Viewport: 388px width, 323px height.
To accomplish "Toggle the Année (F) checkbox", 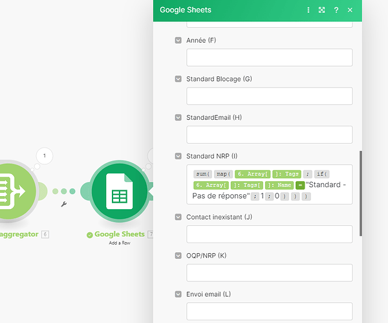I will pyautogui.click(x=178, y=40).
